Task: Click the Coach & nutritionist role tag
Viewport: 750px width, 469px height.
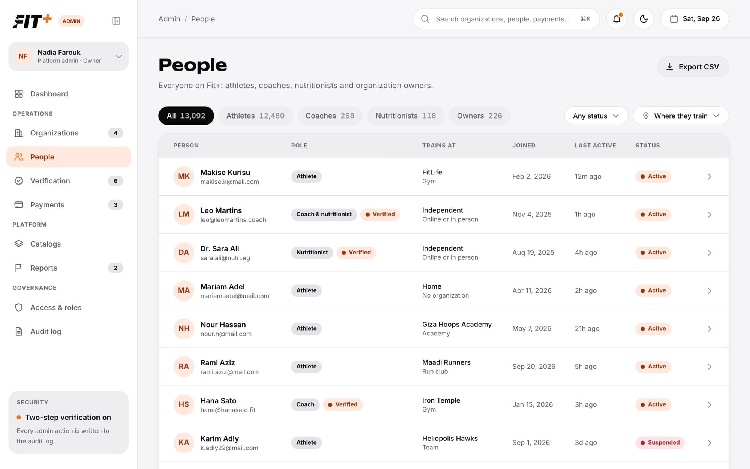Action: [324, 215]
